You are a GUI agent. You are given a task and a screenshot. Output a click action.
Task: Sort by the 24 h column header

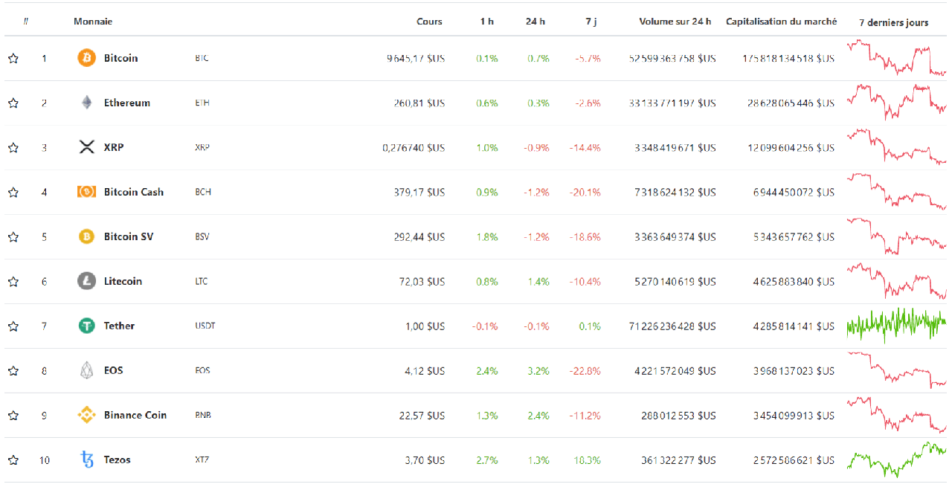pos(535,22)
